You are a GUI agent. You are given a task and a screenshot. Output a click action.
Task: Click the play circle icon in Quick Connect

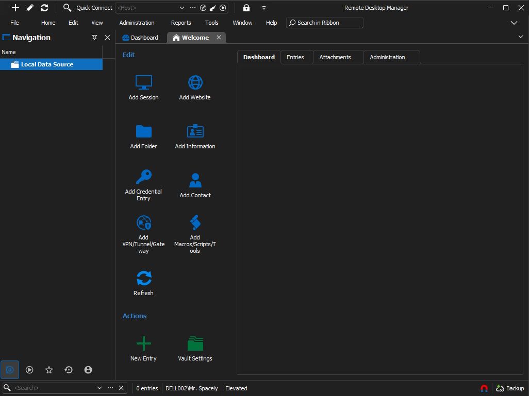coord(223,8)
